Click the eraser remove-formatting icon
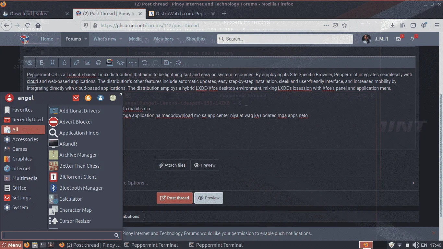443x249 pixels. tap(30, 63)
